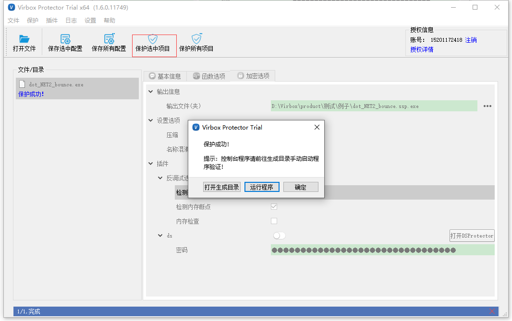Click the 输出文件(夹) label

point(183,106)
